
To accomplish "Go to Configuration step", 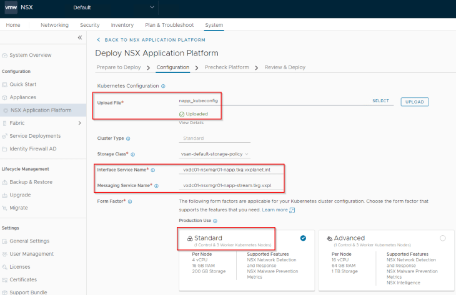I will click(173, 67).
